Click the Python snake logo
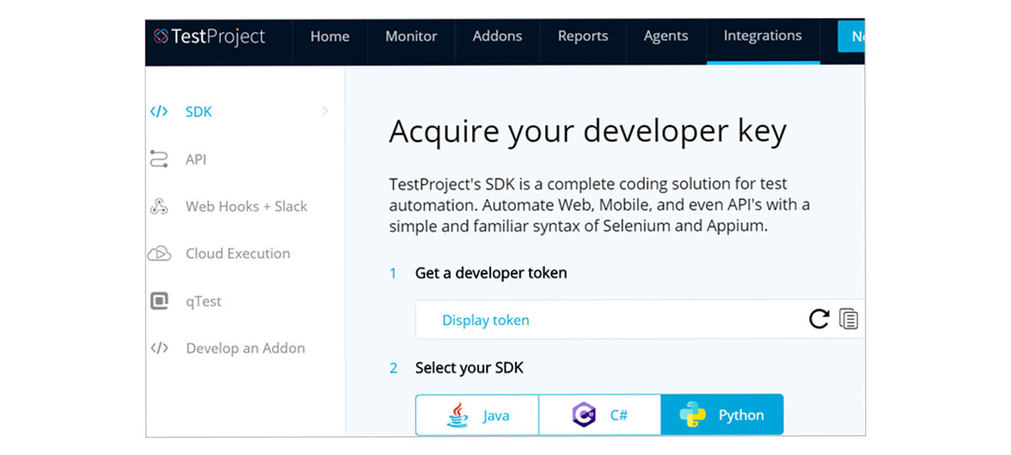This screenshot has height=455, width=1011. [693, 415]
